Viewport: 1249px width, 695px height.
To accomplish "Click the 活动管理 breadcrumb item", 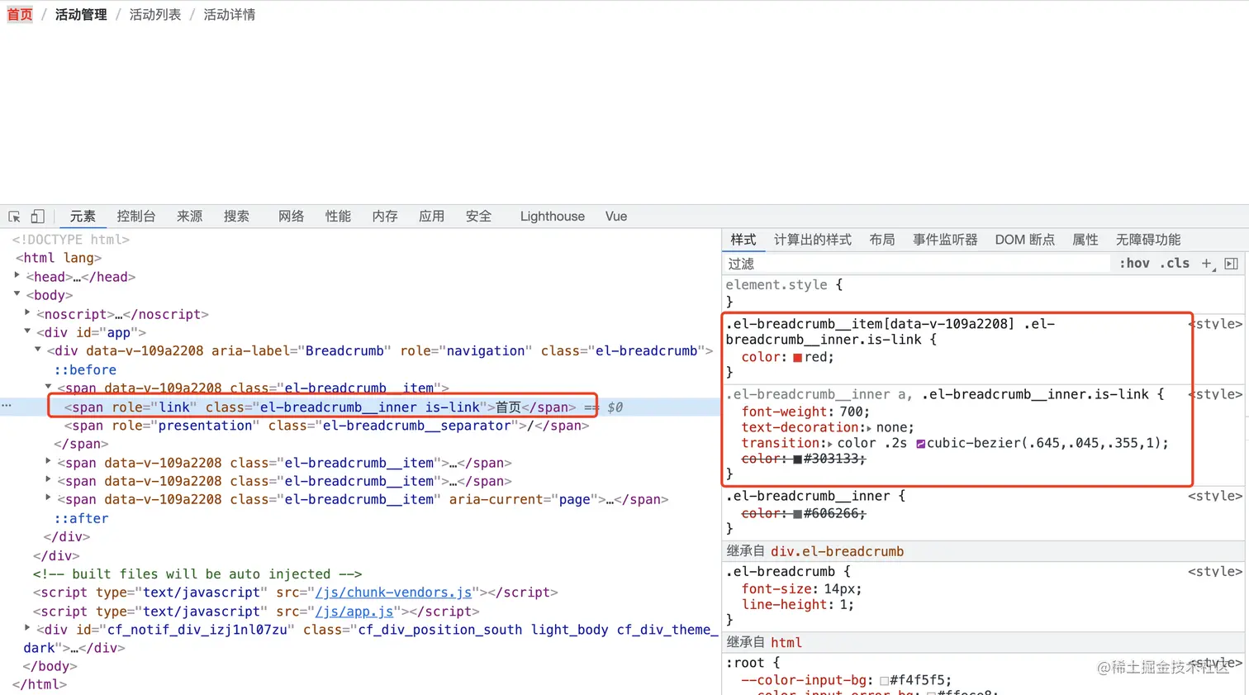I will coord(81,15).
